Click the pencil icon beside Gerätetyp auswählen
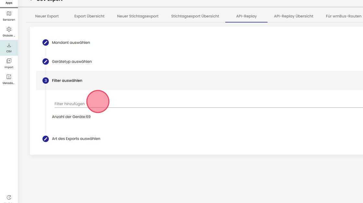The height and width of the screenshot is (203, 363). click(x=46, y=62)
